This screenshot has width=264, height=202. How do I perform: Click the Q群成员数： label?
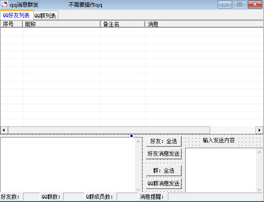pos(99,197)
